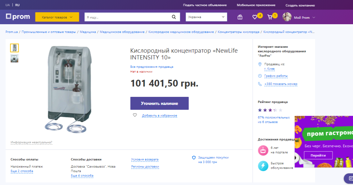This screenshot has height=185, width=353.
Task: Click the search magnifier icon
Action: pyautogui.click(x=174, y=17)
